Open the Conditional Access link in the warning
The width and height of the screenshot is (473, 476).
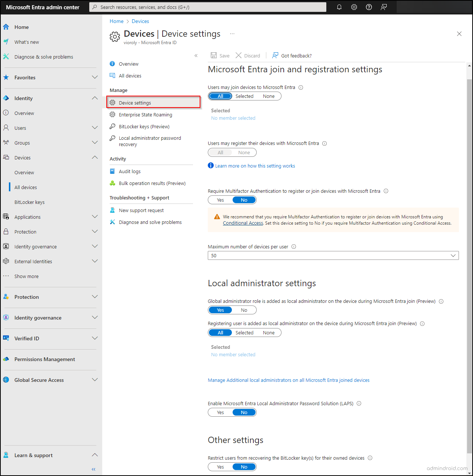tap(243, 223)
